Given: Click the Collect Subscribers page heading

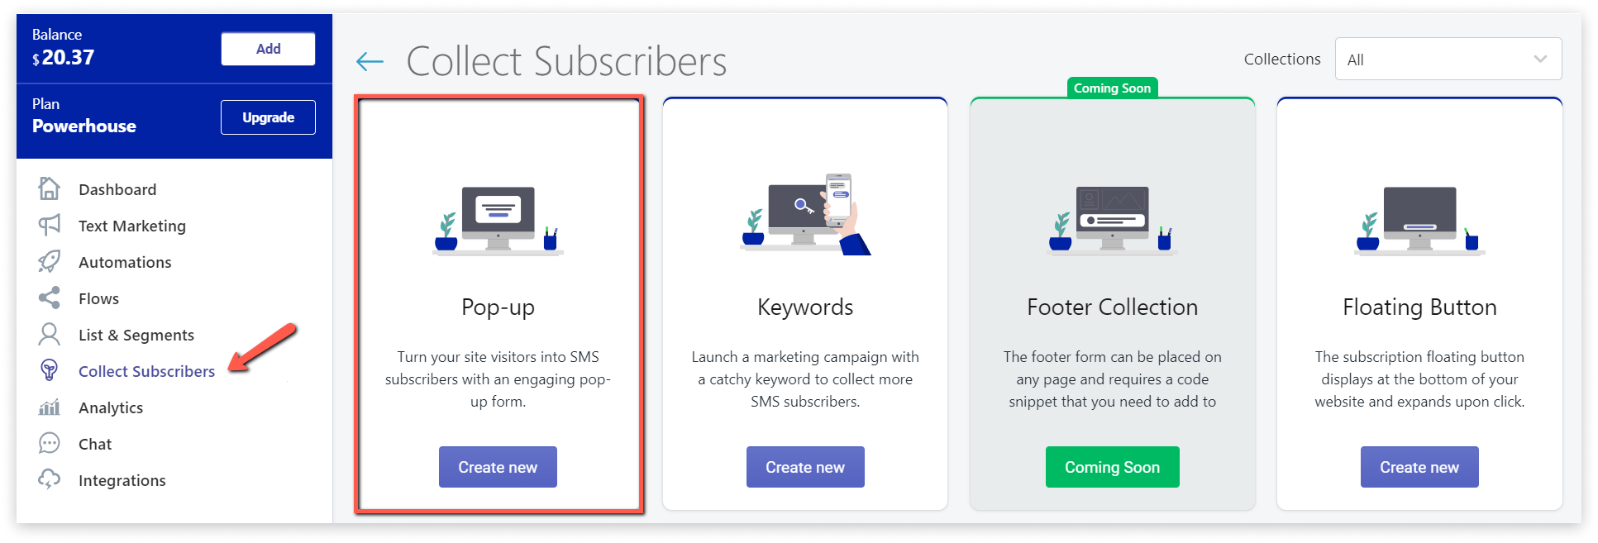Looking at the screenshot, I should tap(566, 61).
